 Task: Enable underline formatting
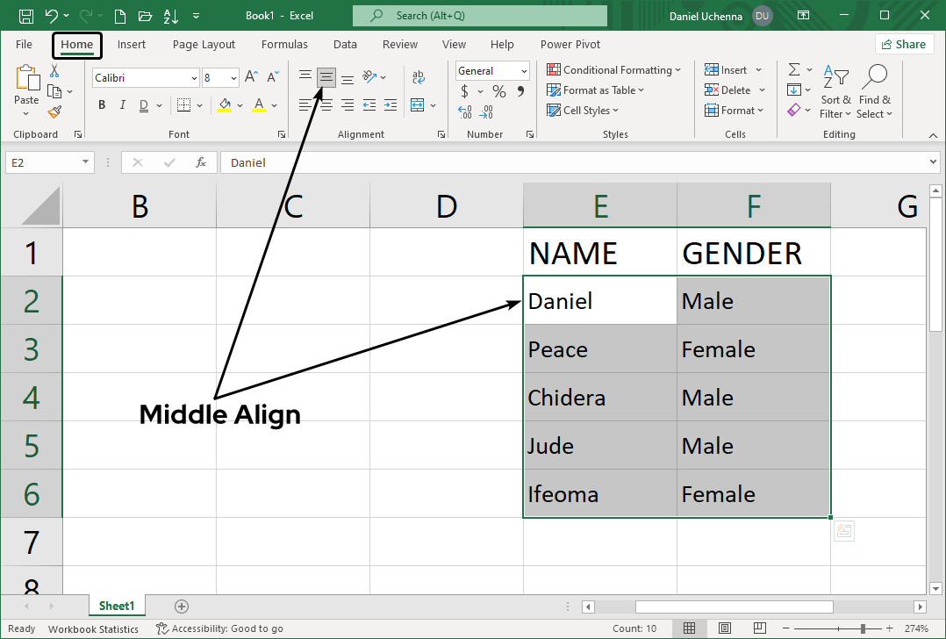[144, 104]
